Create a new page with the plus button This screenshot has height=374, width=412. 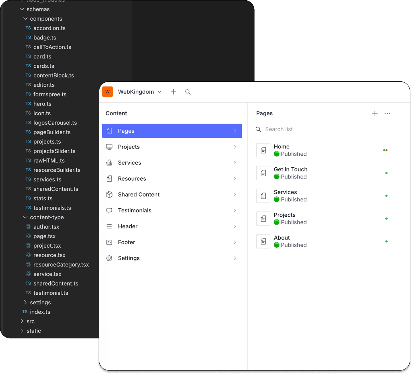pyautogui.click(x=375, y=113)
